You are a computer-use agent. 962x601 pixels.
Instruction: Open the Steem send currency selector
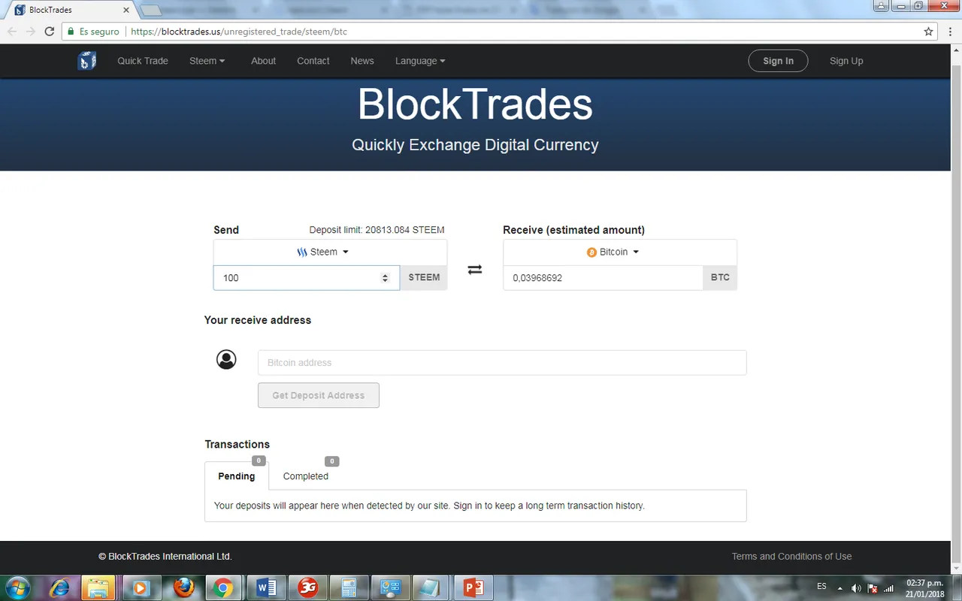point(330,252)
